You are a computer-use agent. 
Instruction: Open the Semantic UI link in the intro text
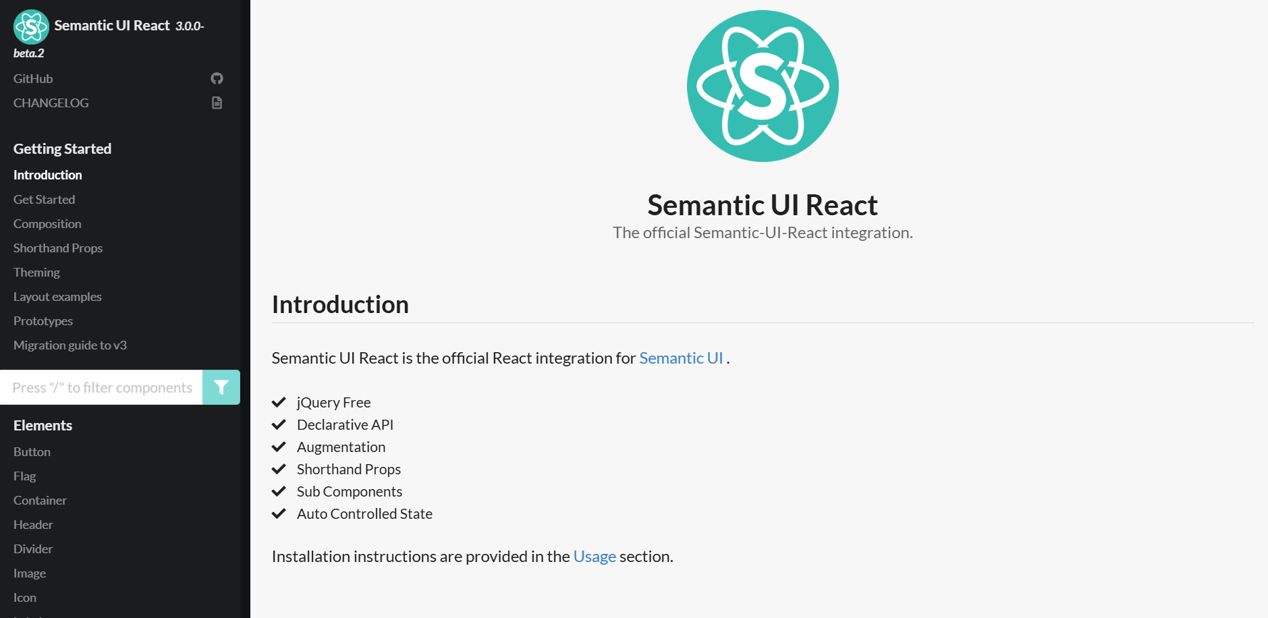point(681,358)
